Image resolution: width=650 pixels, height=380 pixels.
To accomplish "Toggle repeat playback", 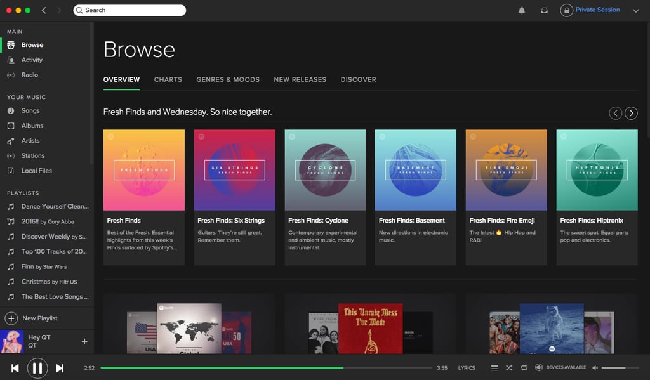I will [x=524, y=367].
